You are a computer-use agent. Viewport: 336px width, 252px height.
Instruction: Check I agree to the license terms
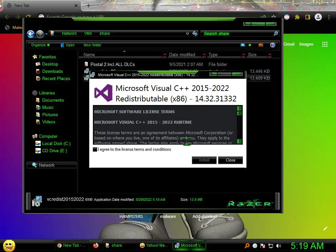tap(95, 149)
